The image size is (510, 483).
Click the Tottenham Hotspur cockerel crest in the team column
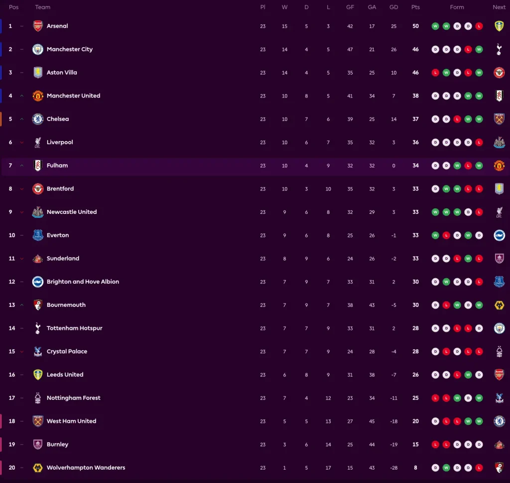[38, 328]
